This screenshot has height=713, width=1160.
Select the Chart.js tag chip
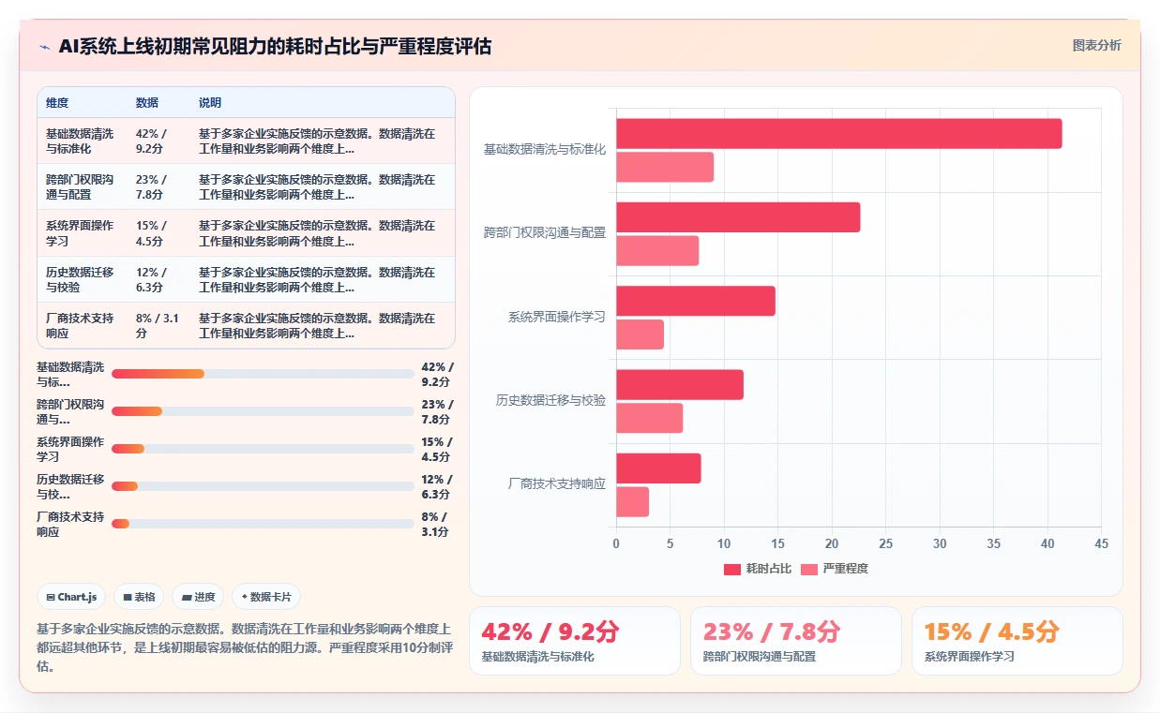71,597
